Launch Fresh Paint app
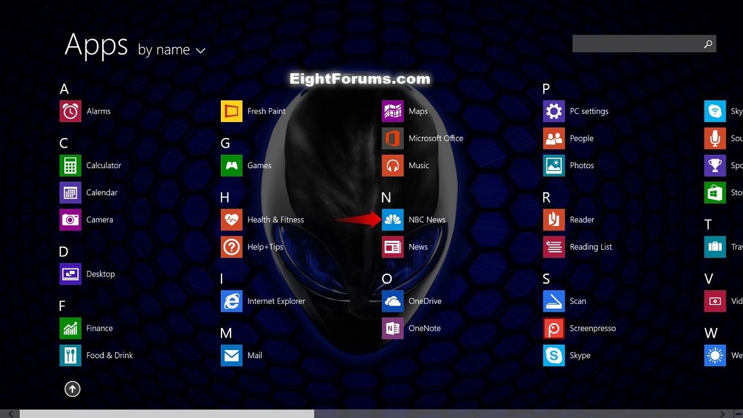The height and width of the screenshot is (418, 743). [231, 111]
